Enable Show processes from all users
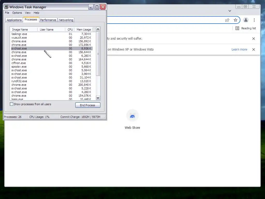This screenshot has height=199, width=265. tap(11, 104)
